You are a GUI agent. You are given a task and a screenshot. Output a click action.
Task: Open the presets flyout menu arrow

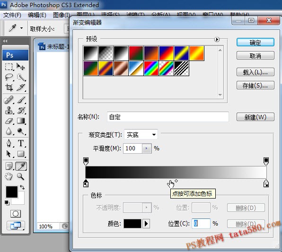217,39
